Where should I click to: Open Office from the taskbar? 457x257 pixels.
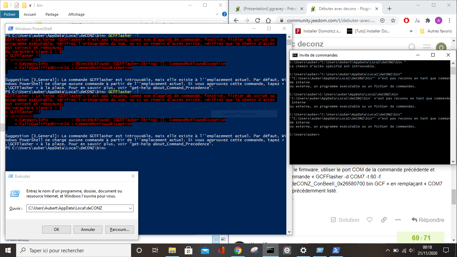point(221,250)
